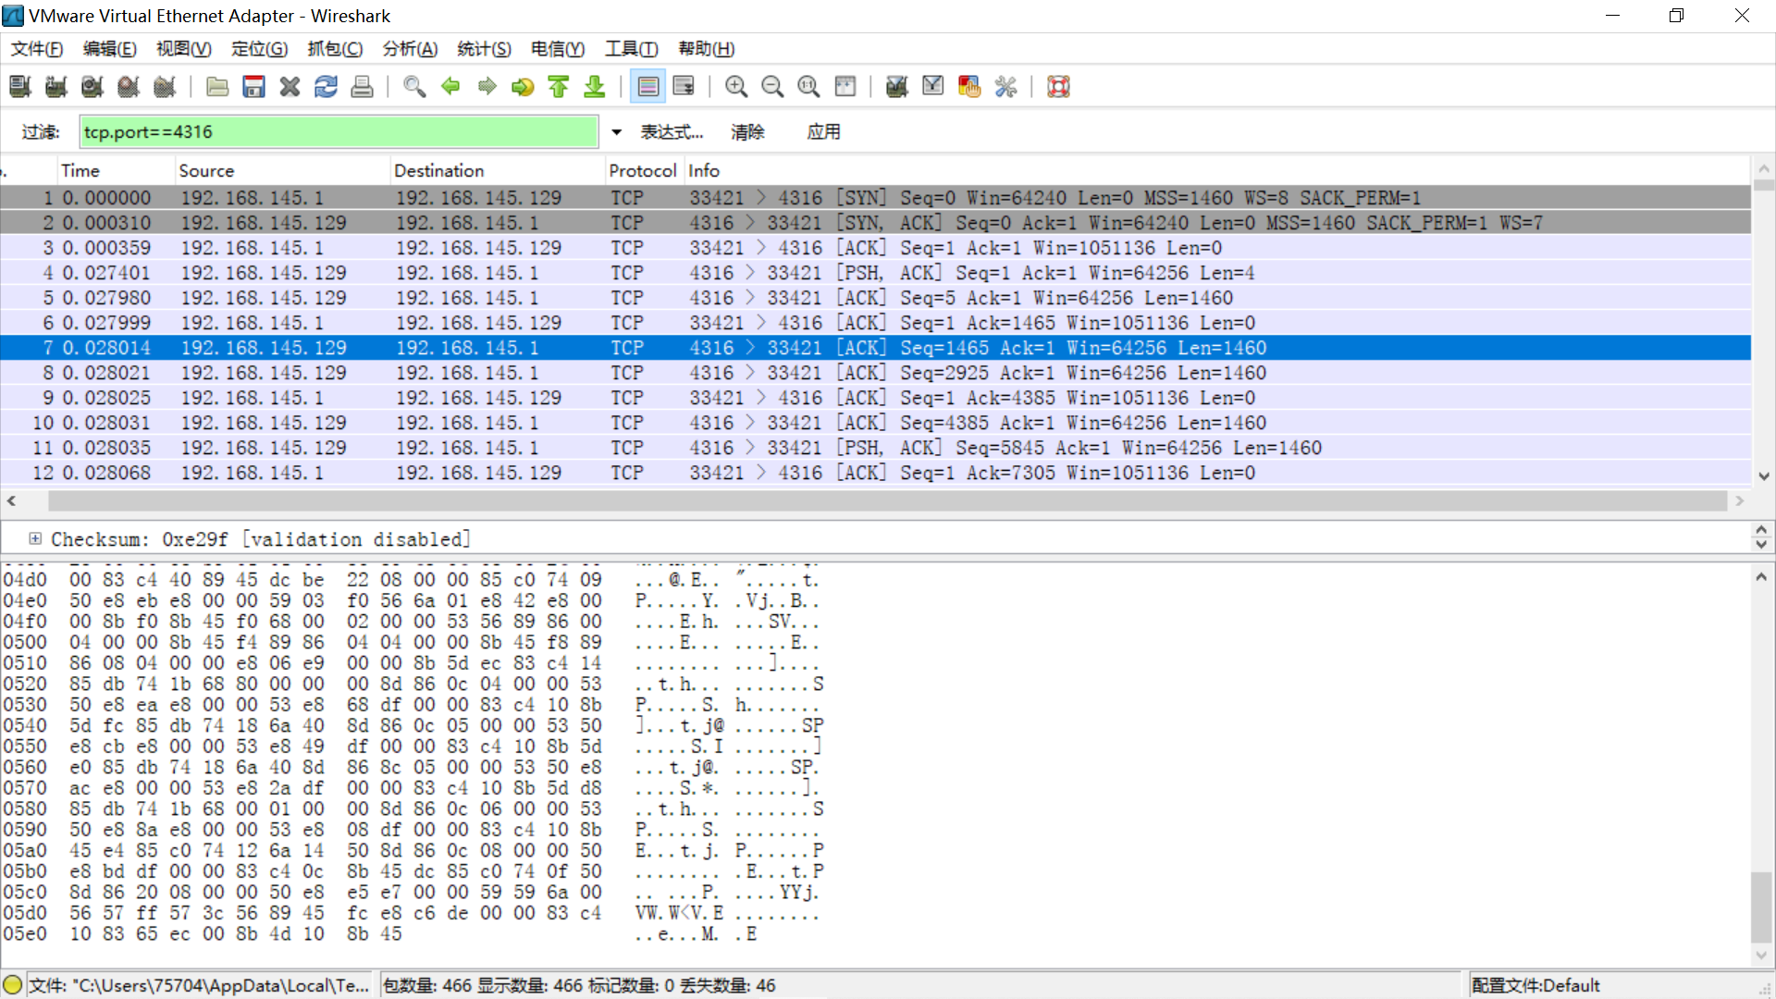The height and width of the screenshot is (999, 1776).
Task: Click the zoom in icon
Action: (736, 87)
